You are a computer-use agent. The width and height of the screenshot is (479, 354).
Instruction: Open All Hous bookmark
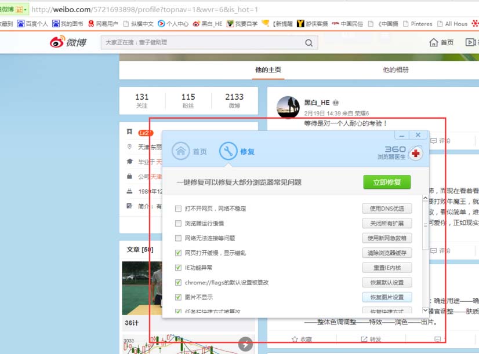point(452,24)
